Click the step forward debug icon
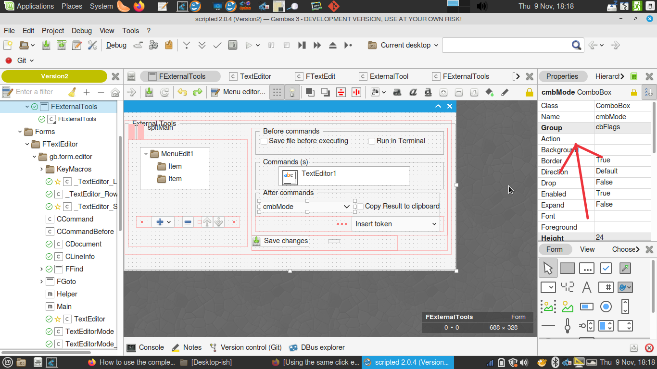This screenshot has width=657, height=369. click(302, 45)
